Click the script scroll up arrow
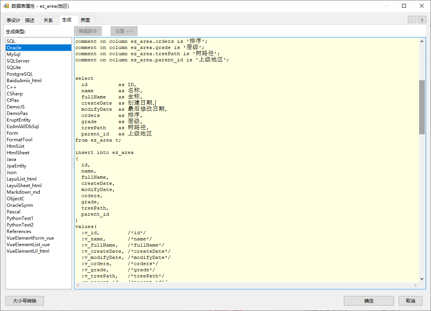Image resolution: width=431 pixels, height=311 pixels. 422,41
